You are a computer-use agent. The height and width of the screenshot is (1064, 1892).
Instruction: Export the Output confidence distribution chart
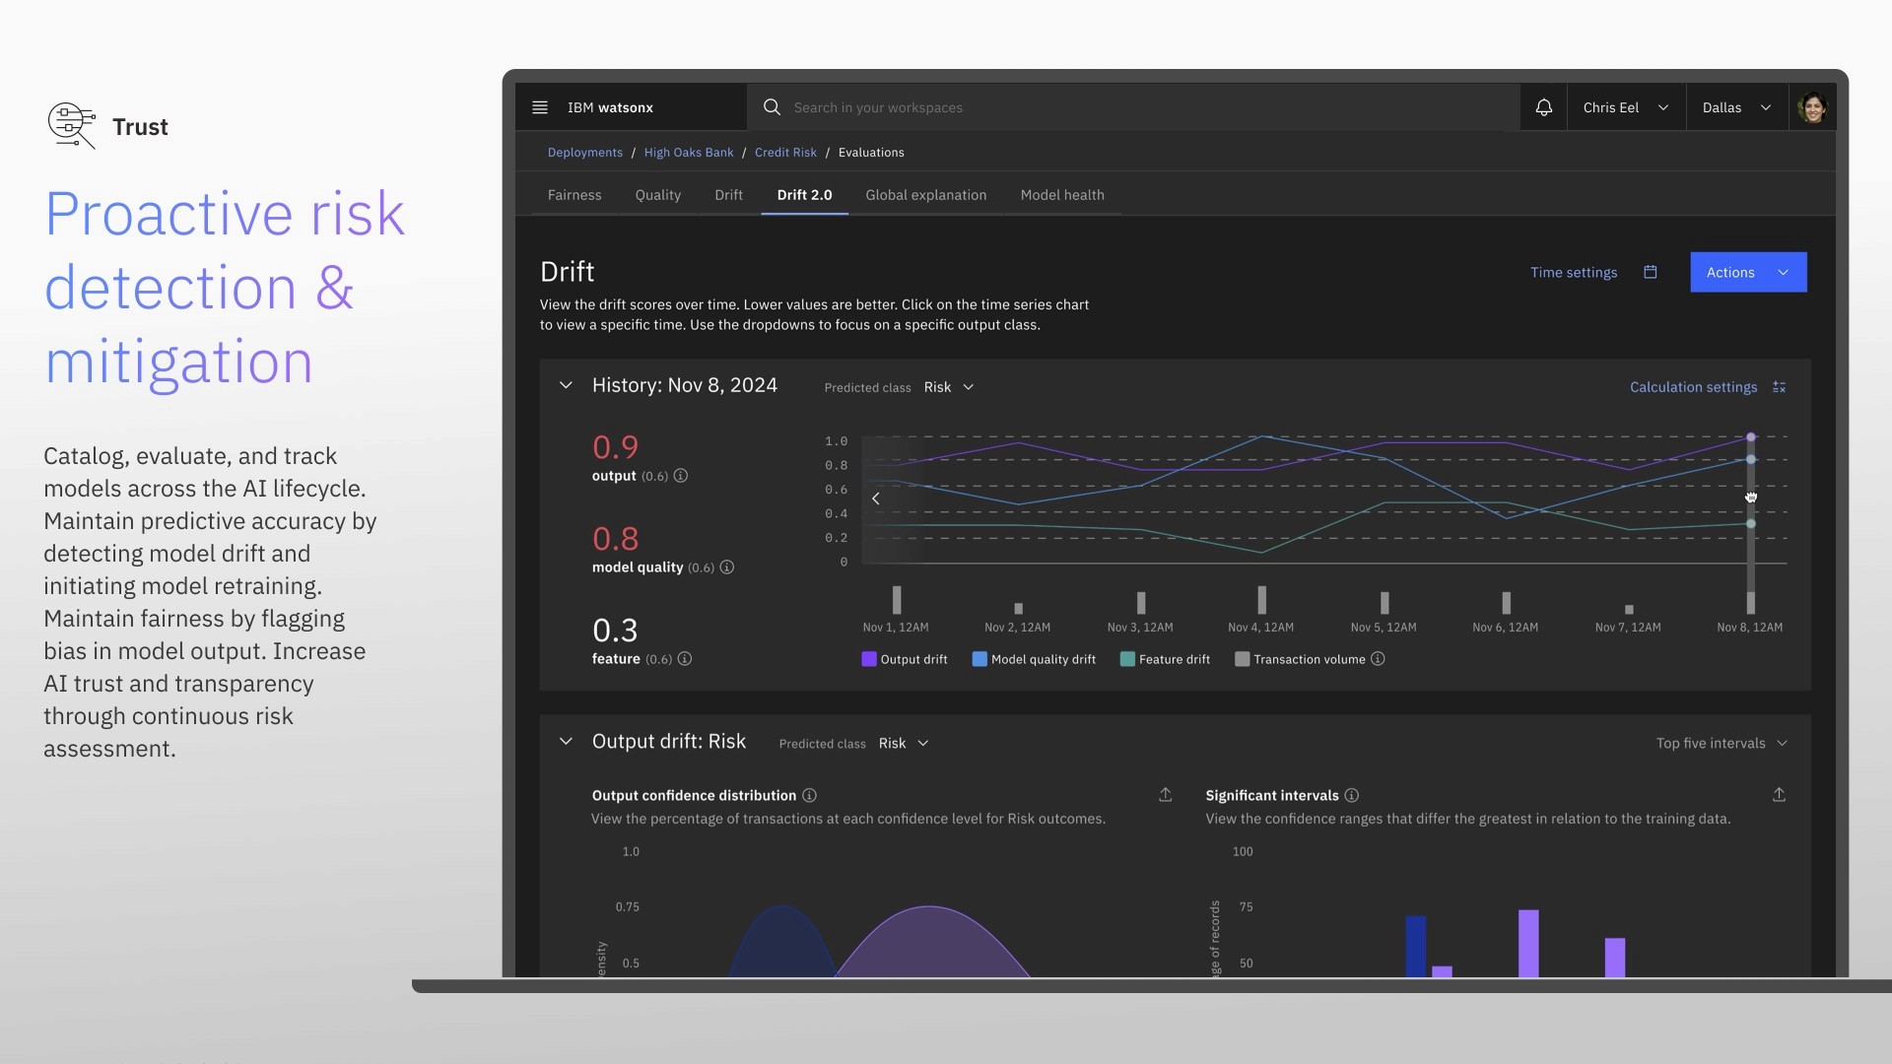coord(1165,795)
